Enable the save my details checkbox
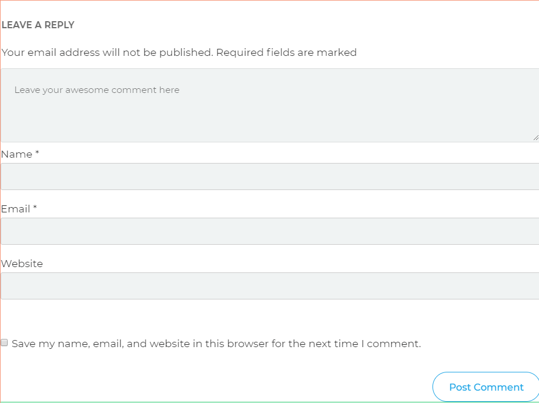539x403 pixels. coord(5,343)
